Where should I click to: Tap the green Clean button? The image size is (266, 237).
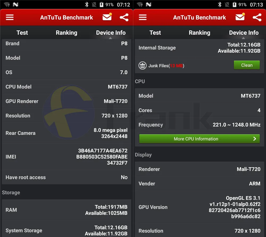tap(247, 65)
